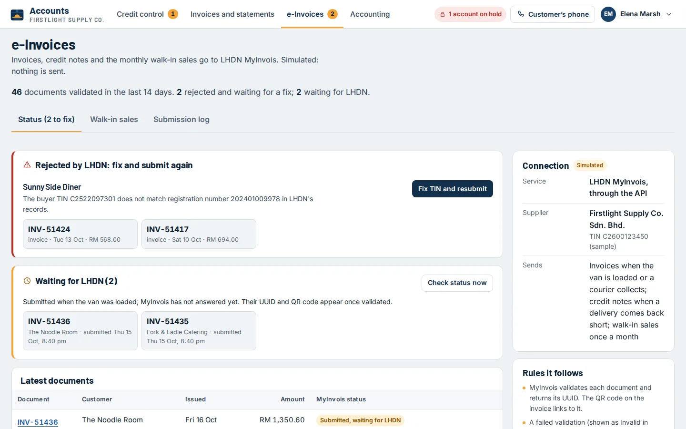Click the Latest documents heading

[57, 381]
